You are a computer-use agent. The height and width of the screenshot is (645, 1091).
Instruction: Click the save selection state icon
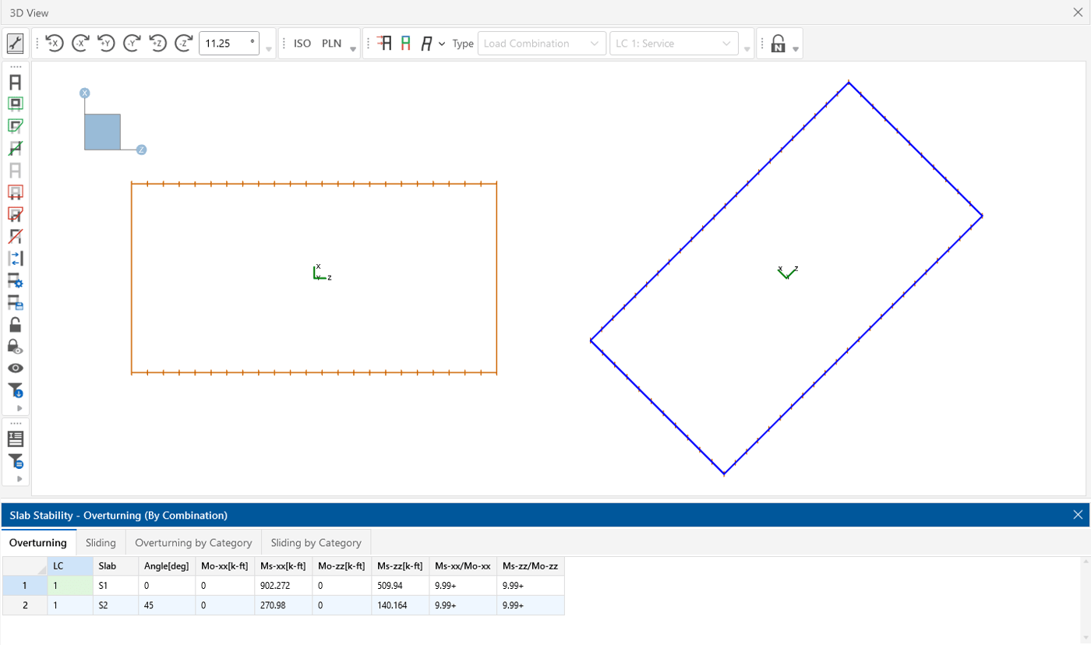point(15,303)
